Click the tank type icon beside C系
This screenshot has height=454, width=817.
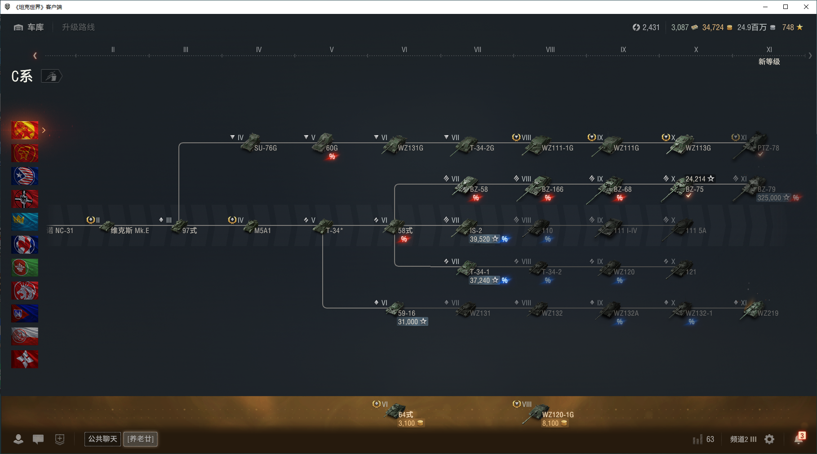[52, 76]
